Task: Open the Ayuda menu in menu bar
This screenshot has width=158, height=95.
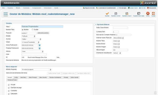Action: pos(56,8)
